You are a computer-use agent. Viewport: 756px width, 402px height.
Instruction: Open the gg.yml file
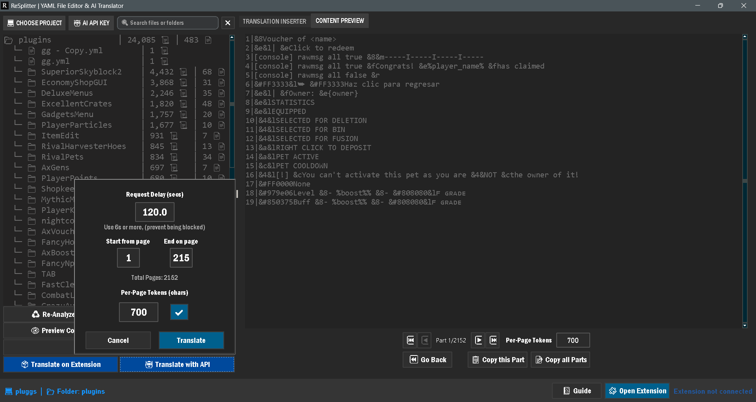[55, 61]
